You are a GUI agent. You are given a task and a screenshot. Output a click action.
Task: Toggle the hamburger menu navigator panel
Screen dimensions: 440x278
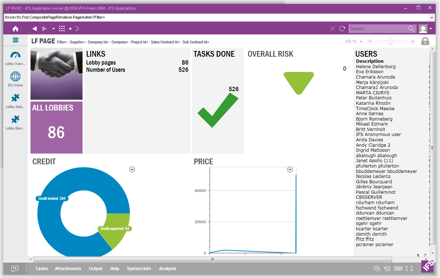[x=15, y=40]
